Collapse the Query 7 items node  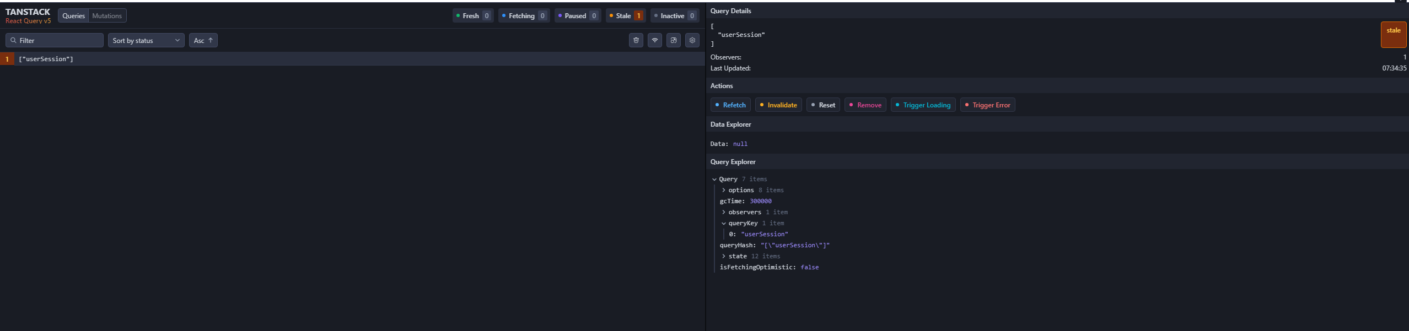coord(739,179)
